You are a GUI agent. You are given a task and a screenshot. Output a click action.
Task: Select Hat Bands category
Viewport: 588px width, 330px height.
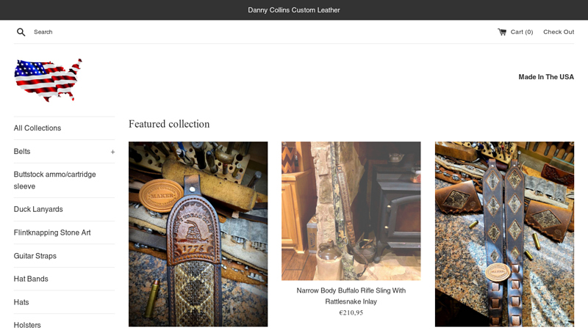(x=31, y=279)
